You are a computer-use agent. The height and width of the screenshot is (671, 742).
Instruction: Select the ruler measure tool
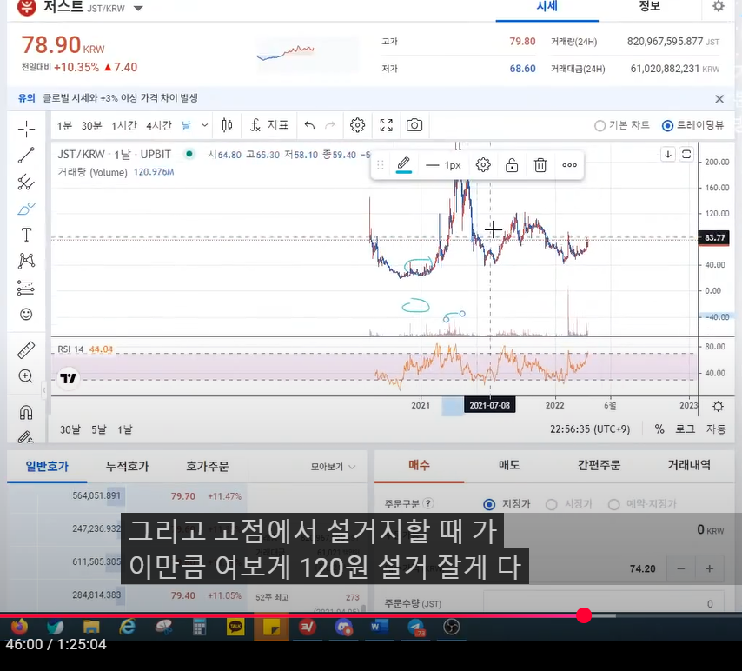coord(26,350)
